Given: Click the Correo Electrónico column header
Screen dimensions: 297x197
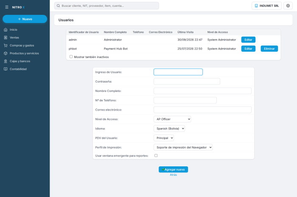Looking at the screenshot, I should (161, 32).
